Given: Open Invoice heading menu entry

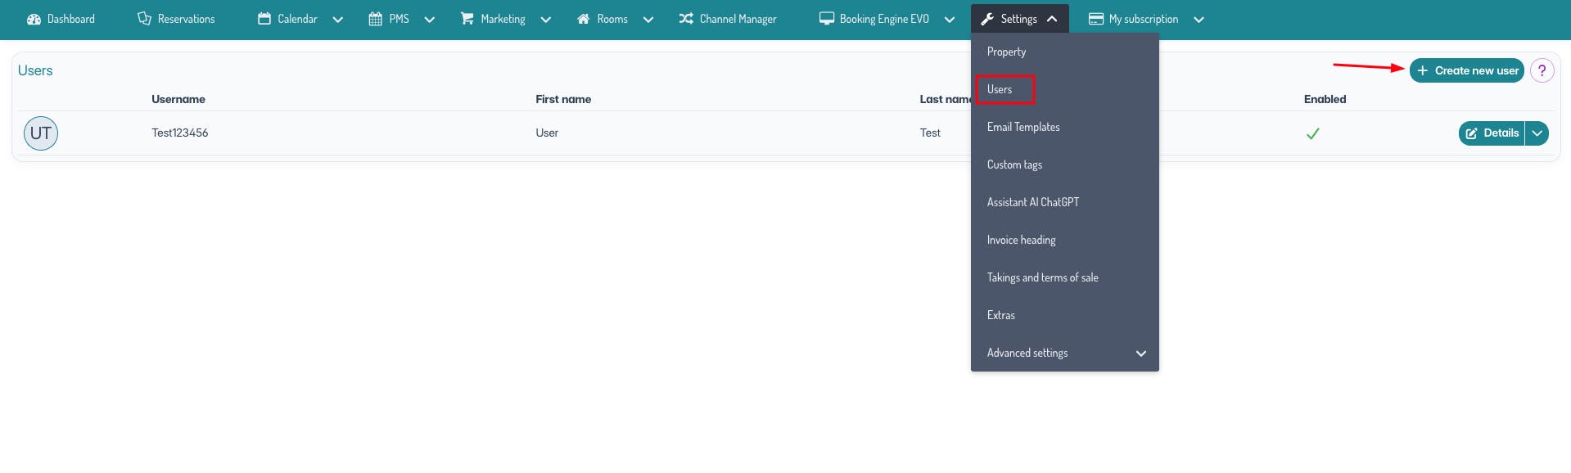Looking at the screenshot, I should 1021,240.
